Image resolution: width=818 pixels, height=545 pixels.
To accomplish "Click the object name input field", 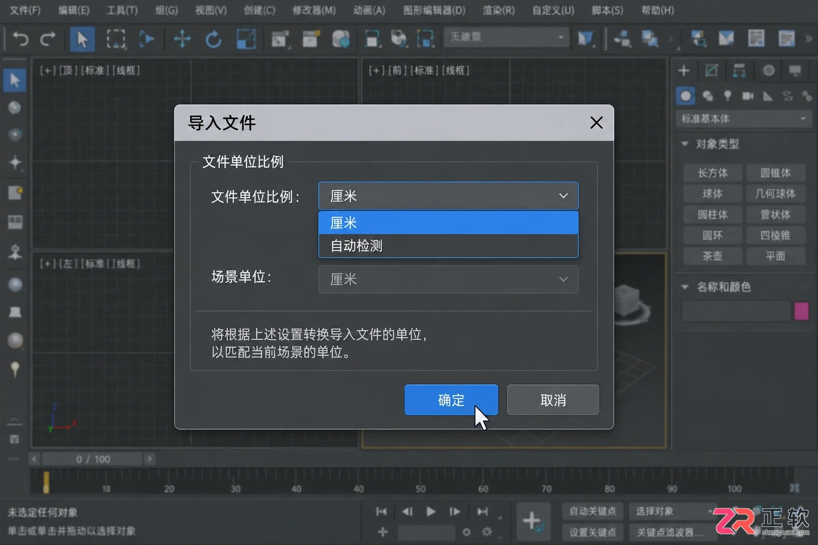I will 736,311.
